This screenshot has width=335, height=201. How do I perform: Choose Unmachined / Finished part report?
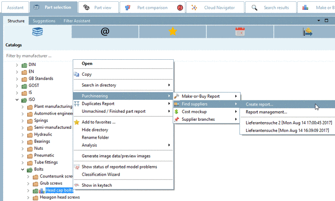click(123, 111)
